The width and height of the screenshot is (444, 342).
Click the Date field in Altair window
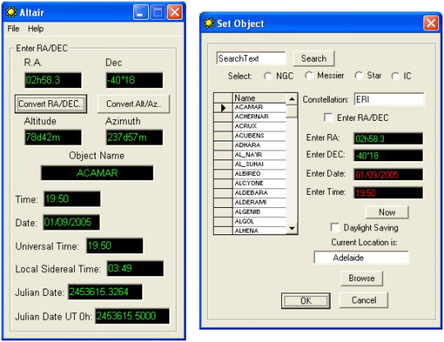72,222
